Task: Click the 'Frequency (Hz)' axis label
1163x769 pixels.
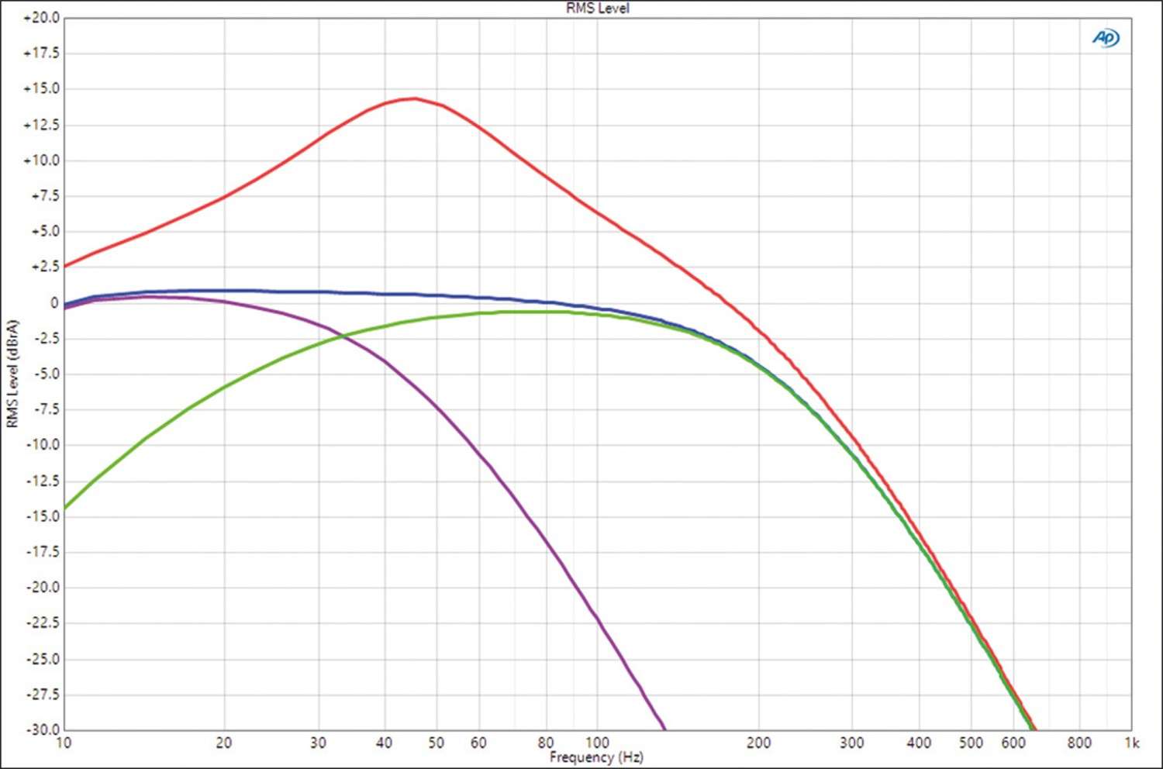Action: (x=596, y=757)
